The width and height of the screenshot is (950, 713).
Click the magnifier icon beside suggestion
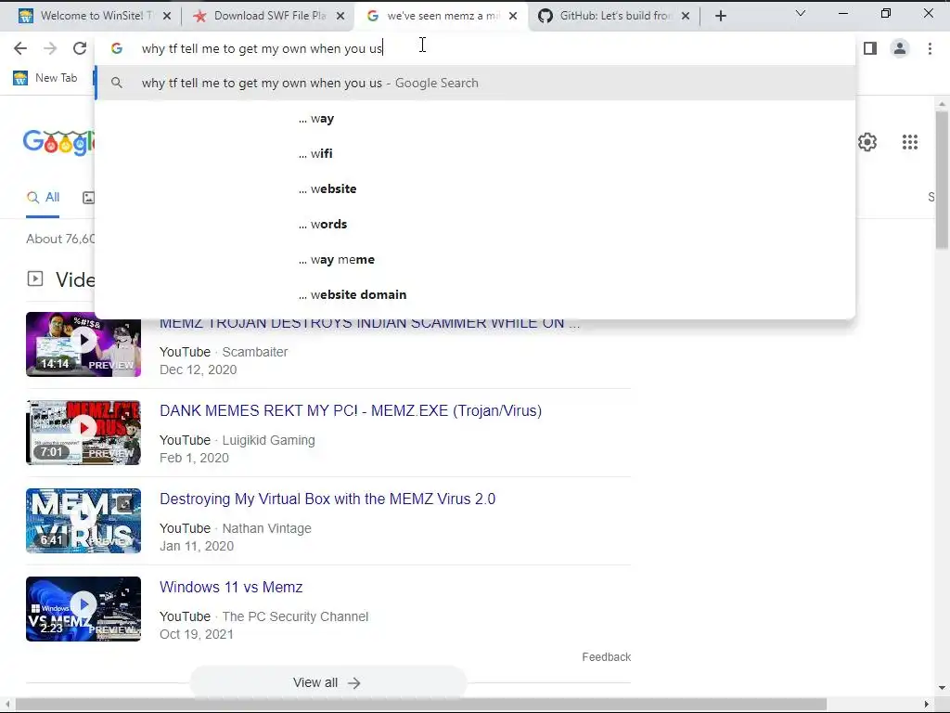pyautogui.click(x=117, y=83)
